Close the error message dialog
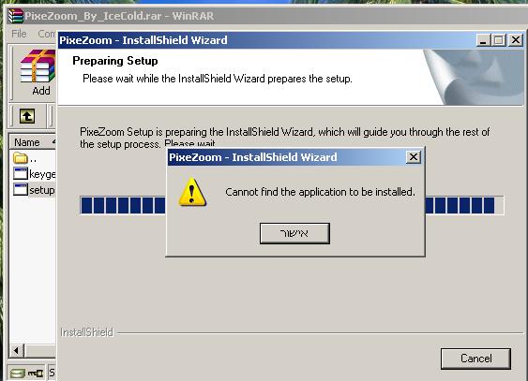Image resolution: width=528 pixels, height=381 pixels. coord(414,157)
